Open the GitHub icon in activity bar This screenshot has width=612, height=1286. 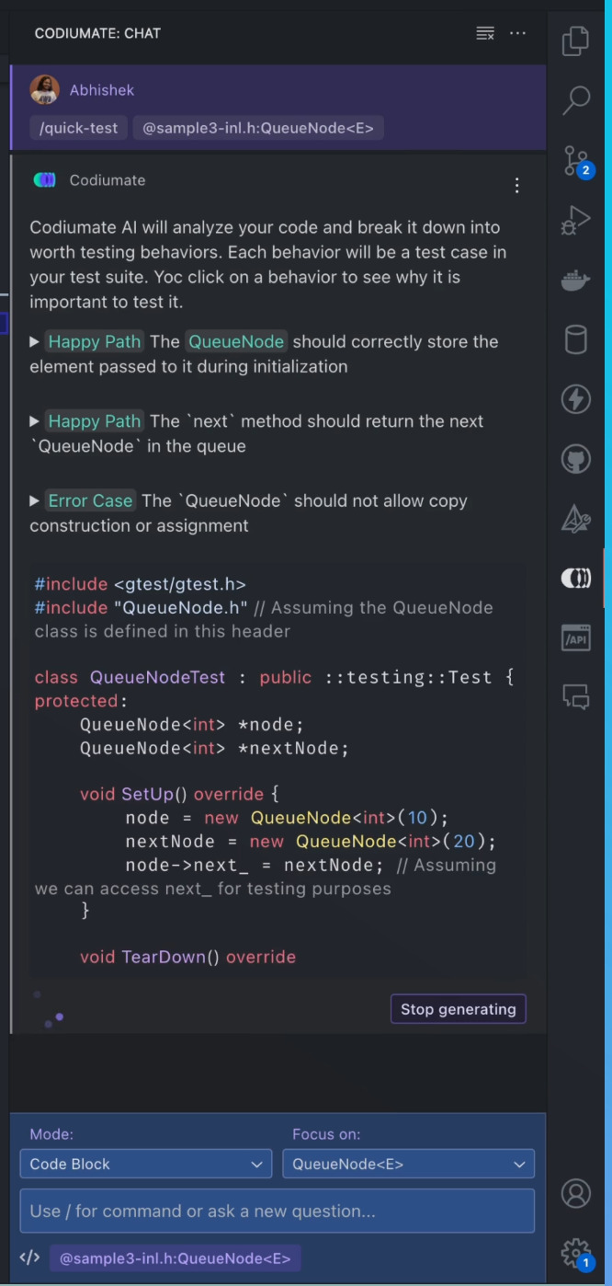(575, 458)
